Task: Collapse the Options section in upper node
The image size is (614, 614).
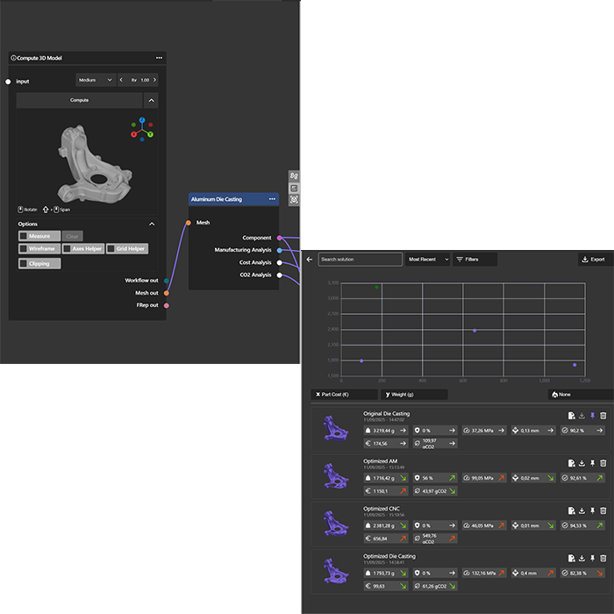Action: pyautogui.click(x=152, y=224)
